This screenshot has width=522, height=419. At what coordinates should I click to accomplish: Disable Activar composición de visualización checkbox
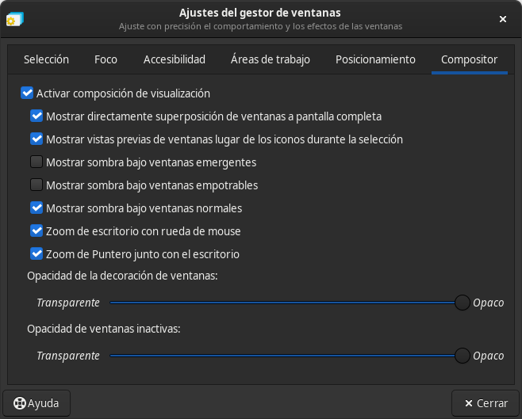(27, 93)
